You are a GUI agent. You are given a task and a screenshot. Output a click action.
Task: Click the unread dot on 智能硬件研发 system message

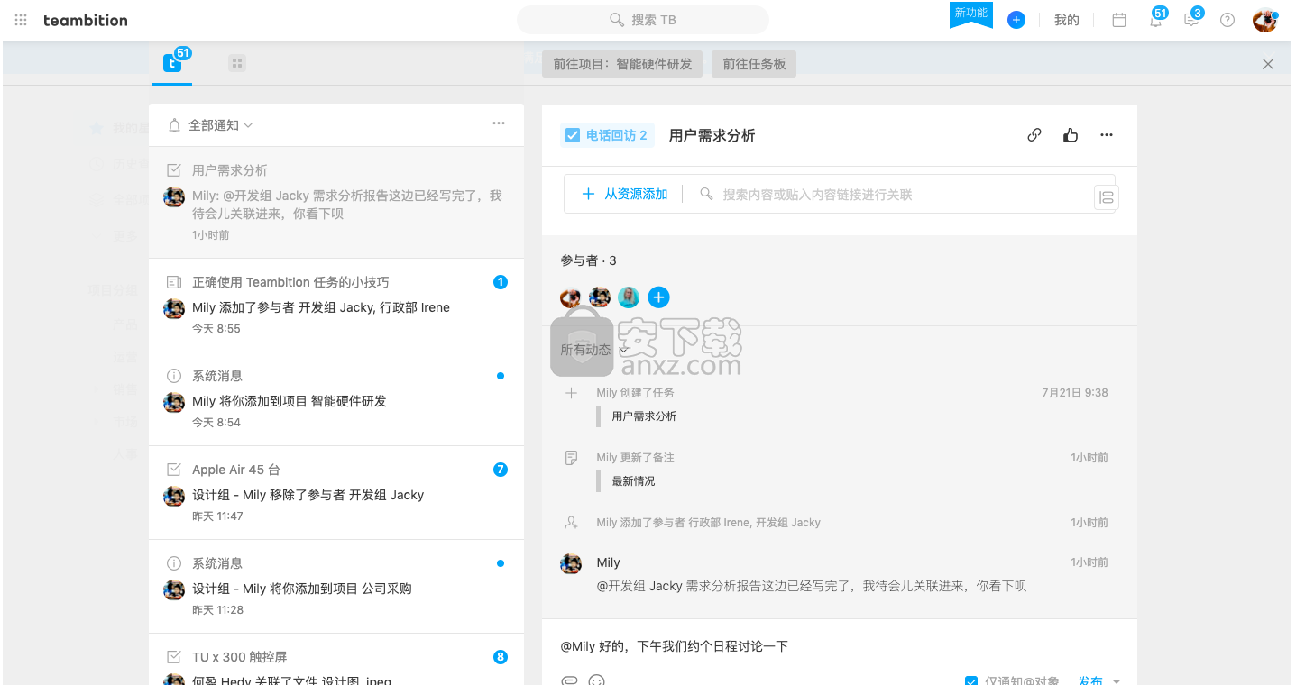501,376
